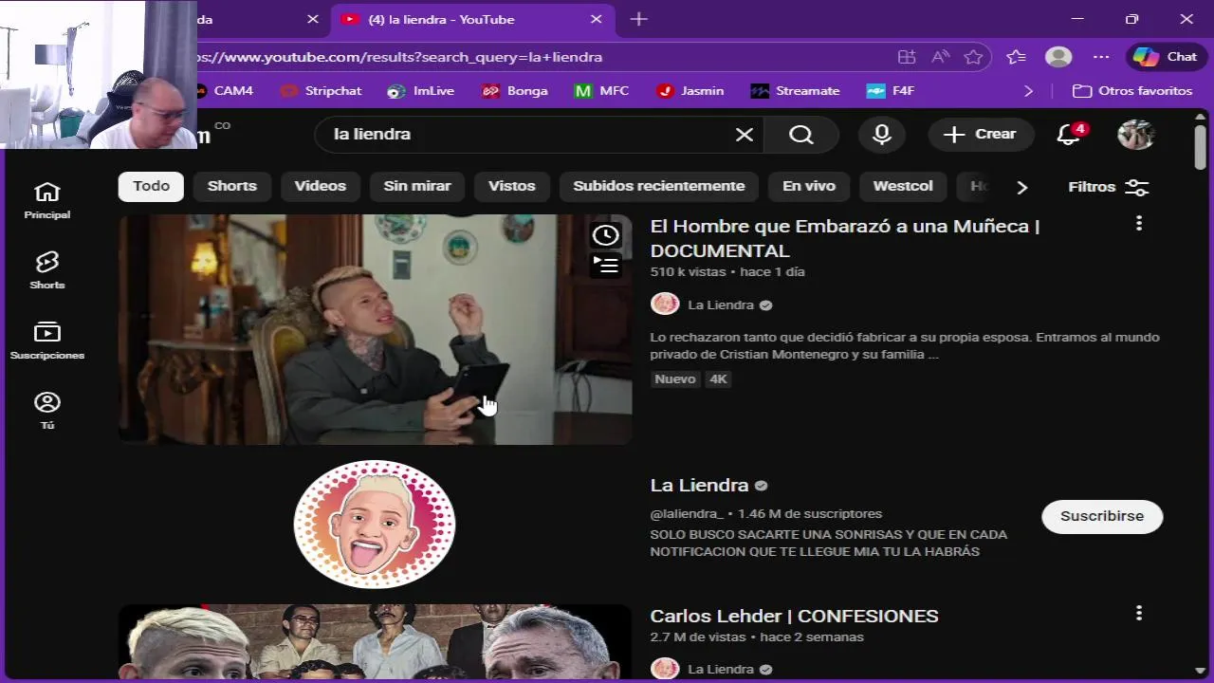Viewport: 1214px width, 683px height.
Task: Select the Todo filter chip
Action: click(151, 186)
